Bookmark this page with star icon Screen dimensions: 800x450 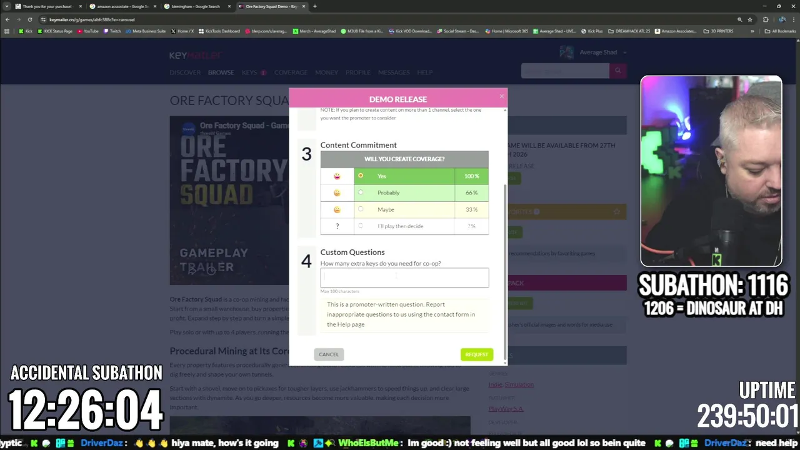coord(750,19)
